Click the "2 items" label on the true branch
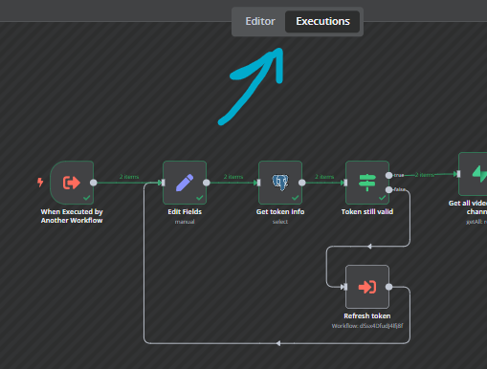The image size is (487, 369). point(425,175)
